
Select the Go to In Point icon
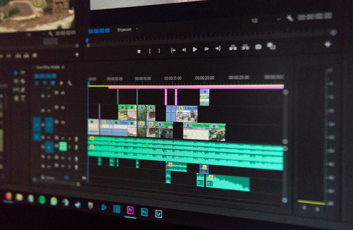pos(173,50)
